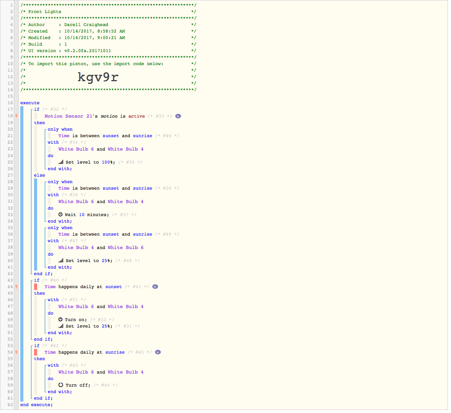Click the then keyword on line 45

[39, 293]
